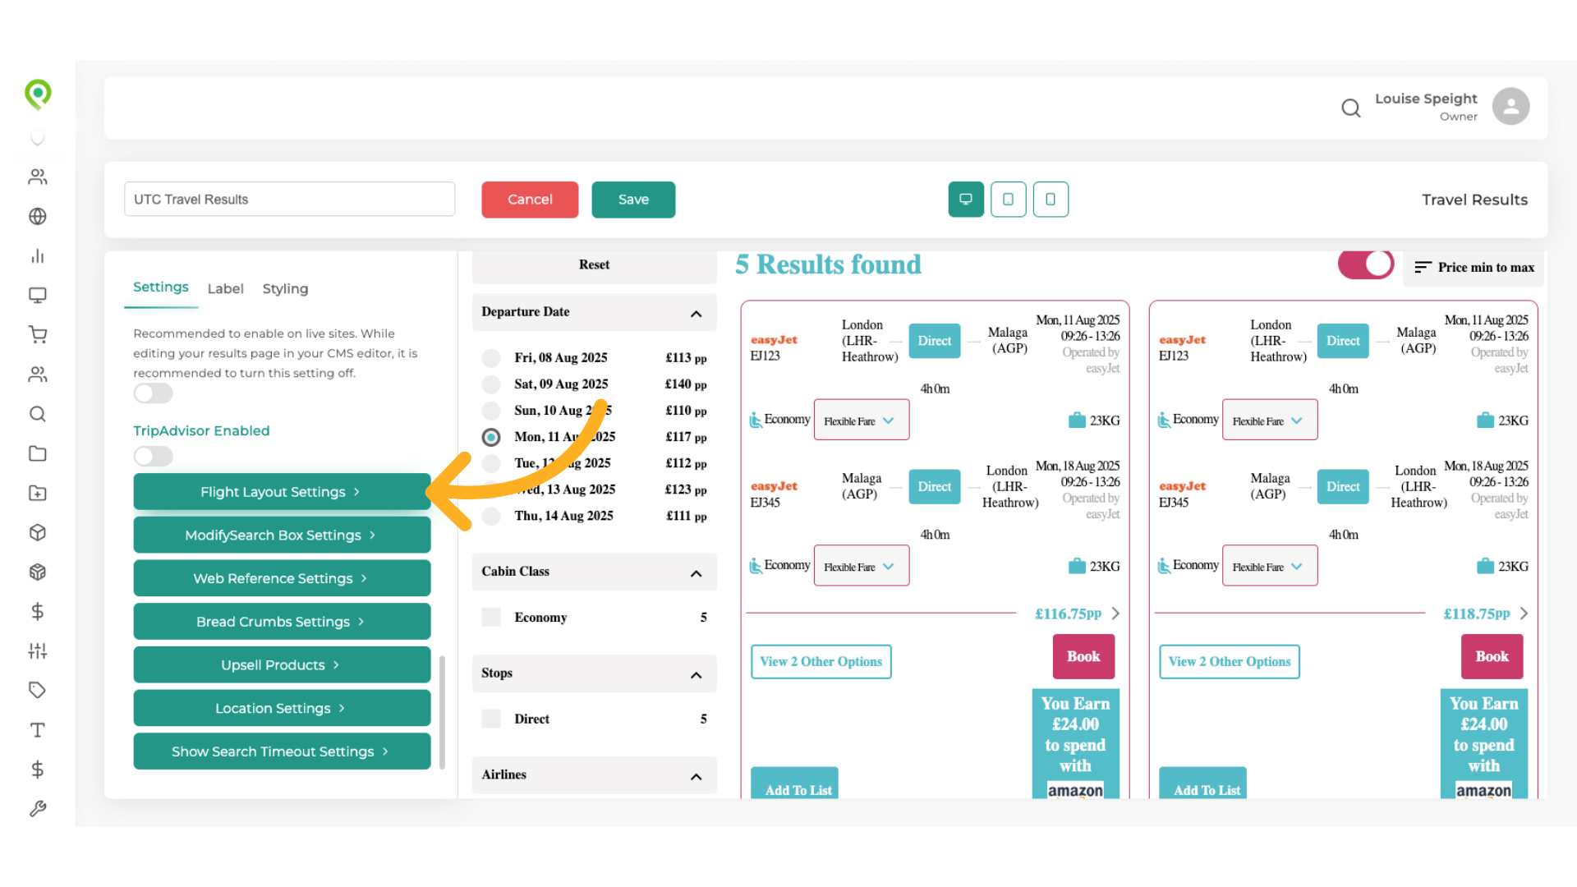This screenshot has width=1577, height=887.
Task: Open the analytics bar chart icon
Action: [38, 255]
